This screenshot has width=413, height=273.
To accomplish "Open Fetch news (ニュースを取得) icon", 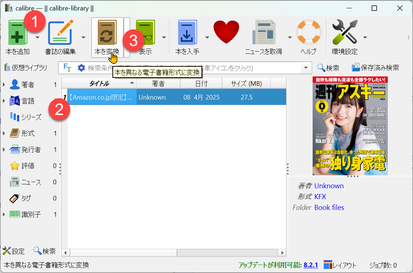I will tap(264, 33).
